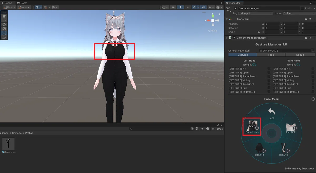Adjust Breast_size radial control
Viewport: 316px width, 173px height.
pos(252,127)
